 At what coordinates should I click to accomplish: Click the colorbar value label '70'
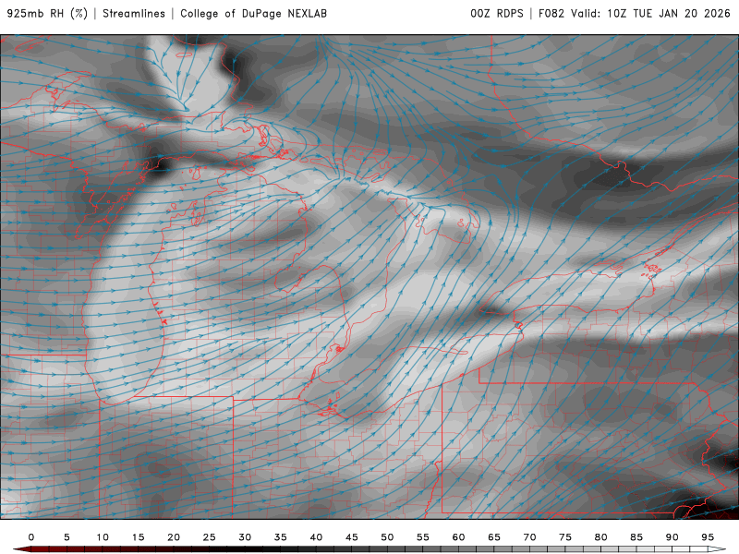(529, 537)
